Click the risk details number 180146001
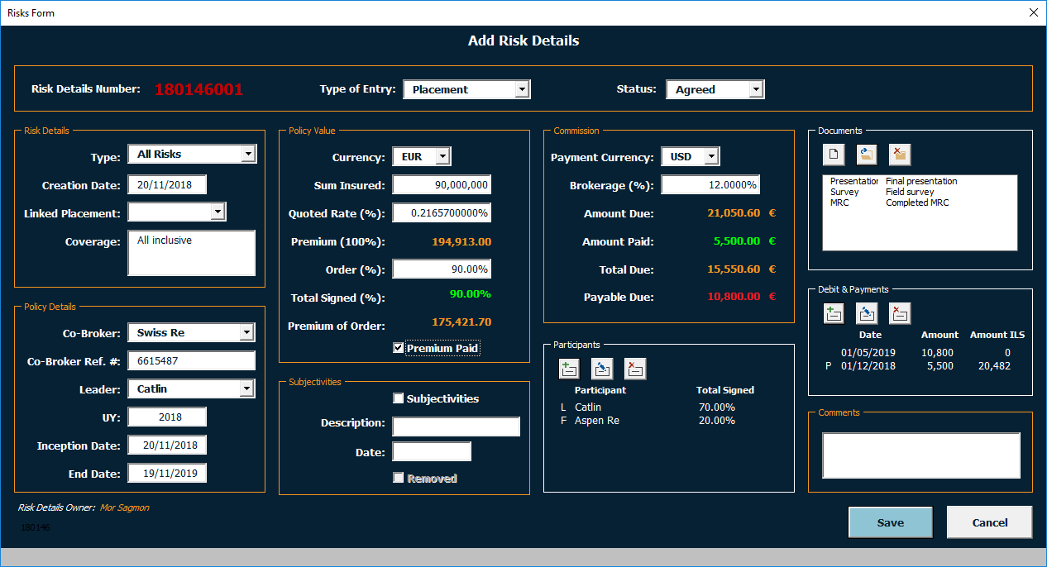Viewport: 1047px width, 567px height. [198, 89]
